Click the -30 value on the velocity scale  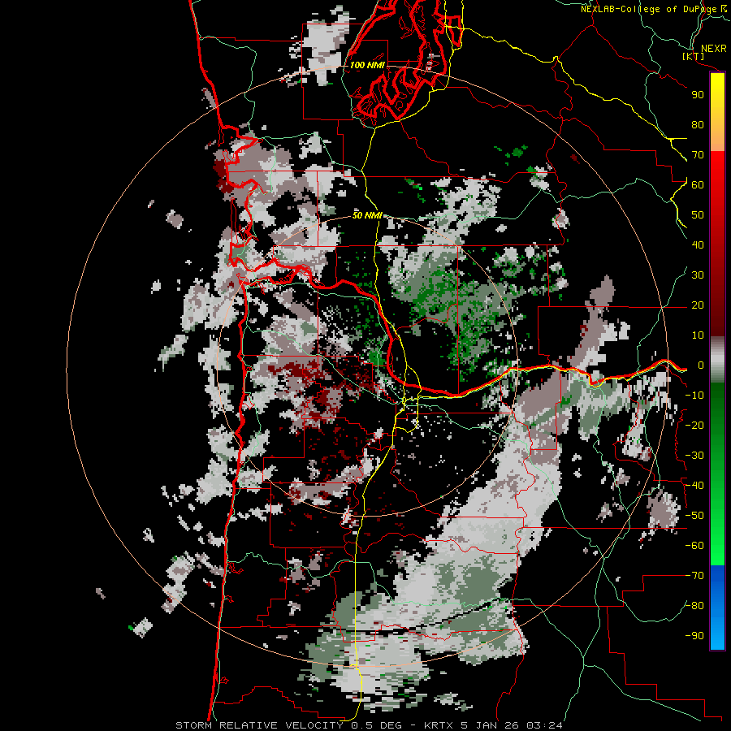coord(694,456)
